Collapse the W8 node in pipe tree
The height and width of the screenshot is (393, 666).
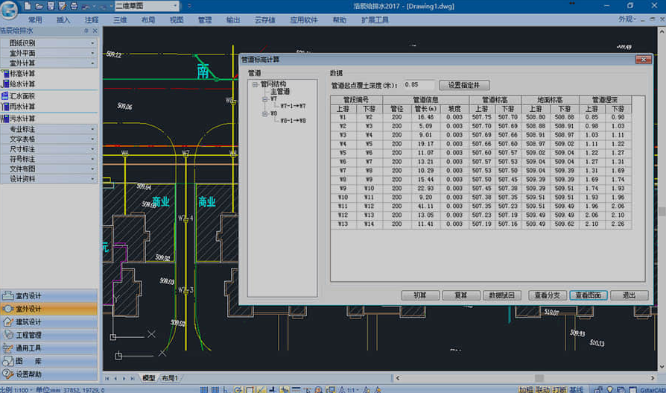tap(264, 113)
